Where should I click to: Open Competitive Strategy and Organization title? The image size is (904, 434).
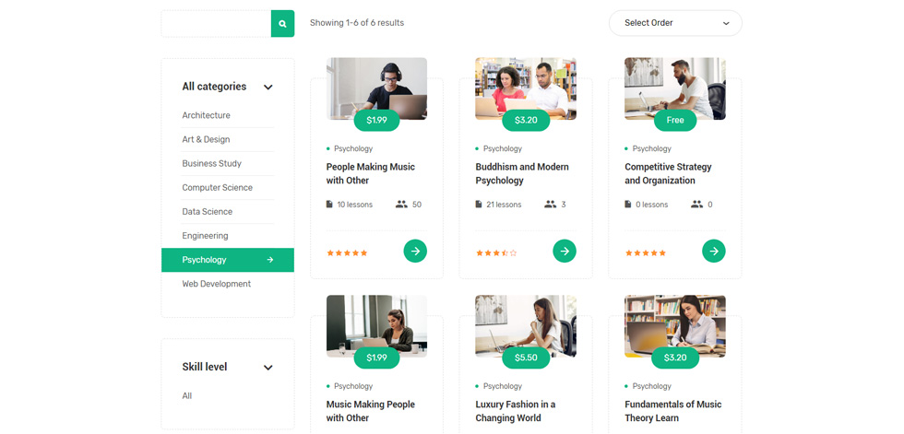point(668,174)
